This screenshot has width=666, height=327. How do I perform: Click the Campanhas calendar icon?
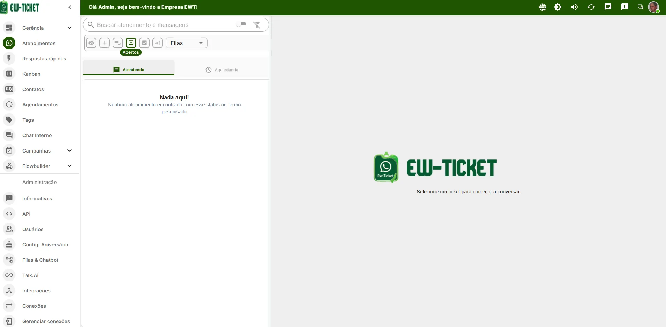(x=9, y=151)
